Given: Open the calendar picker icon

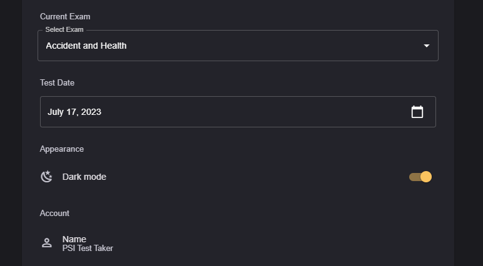Looking at the screenshot, I should (x=417, y=112).
